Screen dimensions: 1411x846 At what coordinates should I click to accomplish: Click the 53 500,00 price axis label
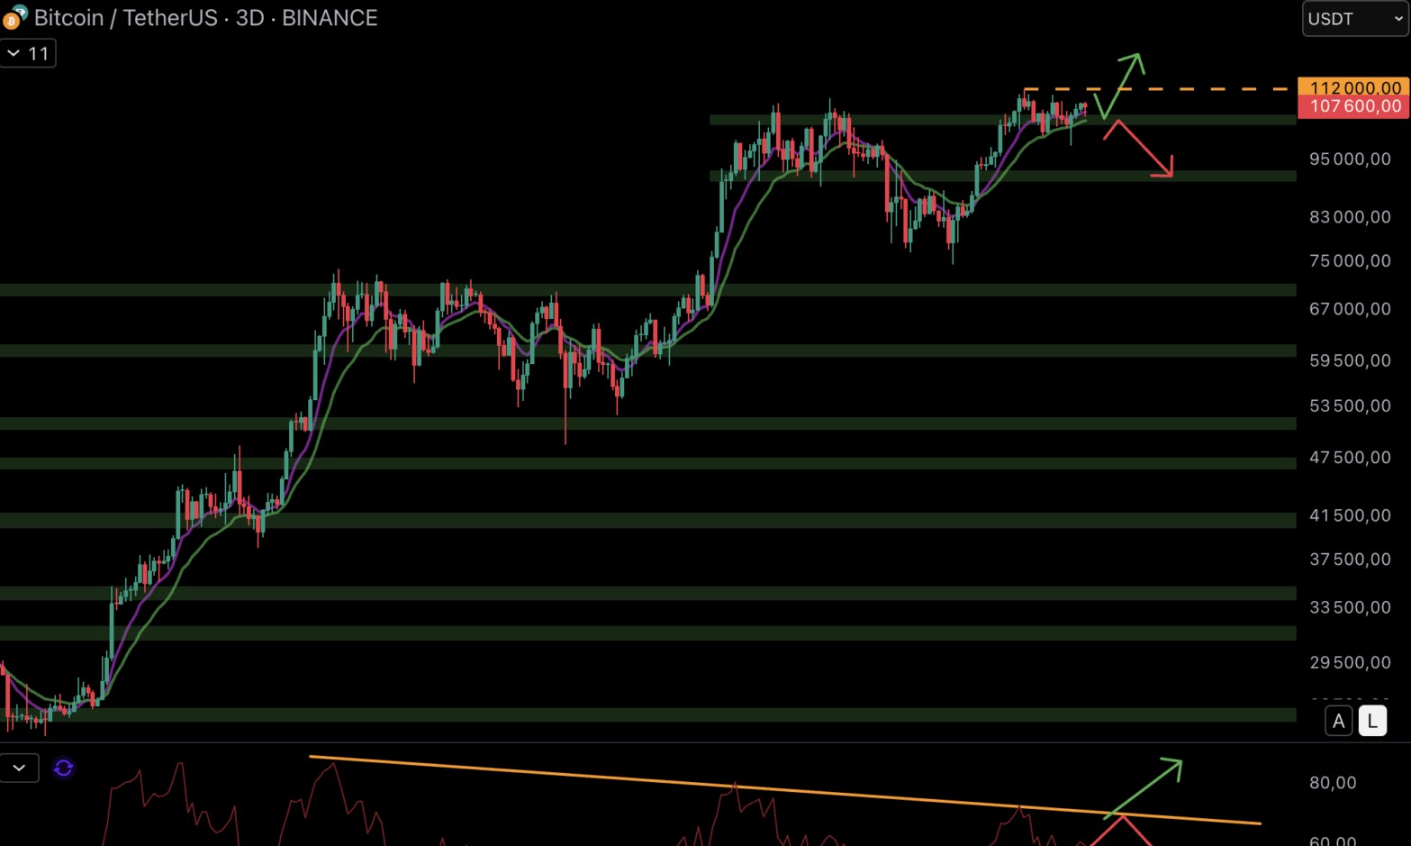click(1349, 405)
